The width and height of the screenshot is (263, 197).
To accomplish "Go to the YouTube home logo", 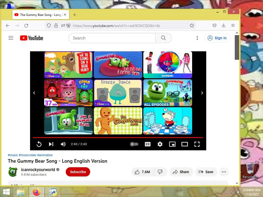I will [32, 38].
